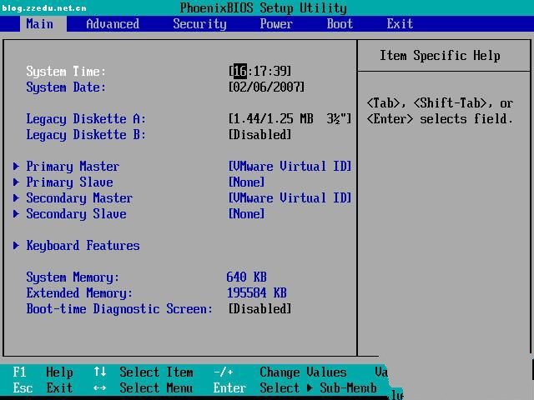This screenshot has width=534, height=400.
Task: Open the Keyboard Features submenu
Action: point(82,245)
